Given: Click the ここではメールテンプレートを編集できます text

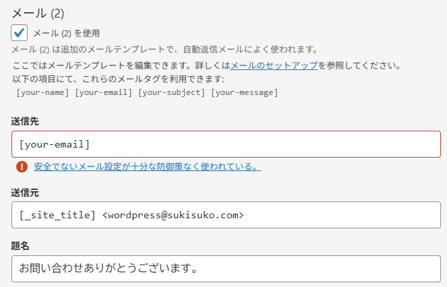Looking at the screenshot, I should click(x=121, y=66).
